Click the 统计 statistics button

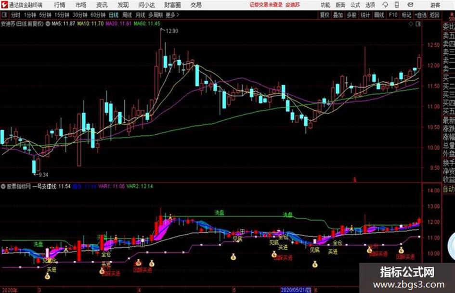(365, 15)
